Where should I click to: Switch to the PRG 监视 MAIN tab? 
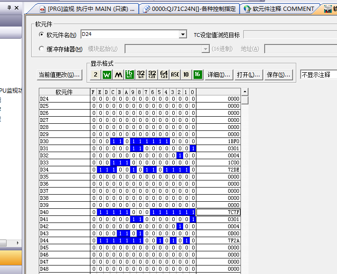(87, 9)
